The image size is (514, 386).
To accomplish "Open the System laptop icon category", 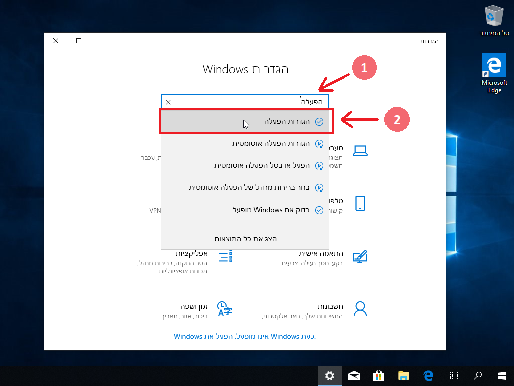I will pos(360,151).
